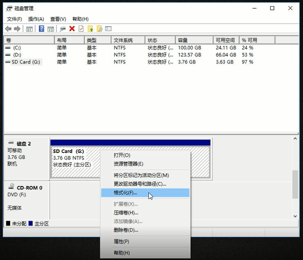Click the disk pane scrollbar down arrow

click(x=295, y=216)
